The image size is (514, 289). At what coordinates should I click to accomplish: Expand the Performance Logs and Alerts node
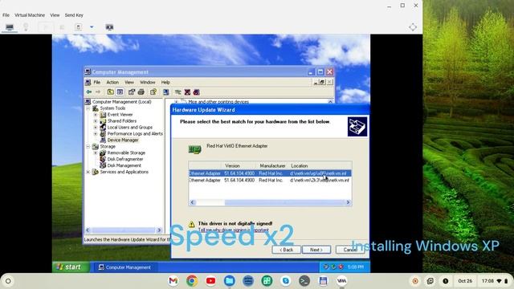pos(96,134)
